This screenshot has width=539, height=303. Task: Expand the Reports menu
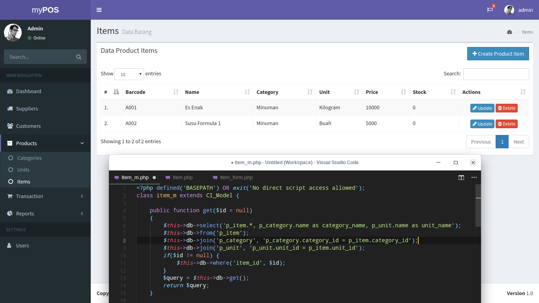[x=25, y=213]
